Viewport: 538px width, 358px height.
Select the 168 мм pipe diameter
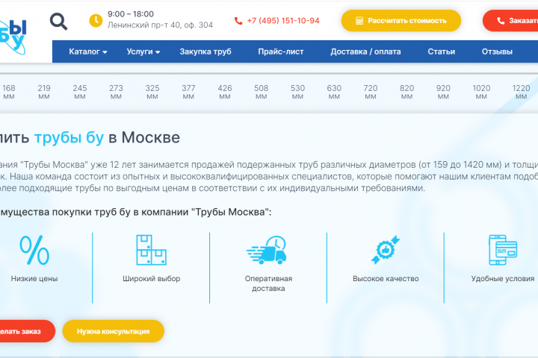(x=9, y=92)
